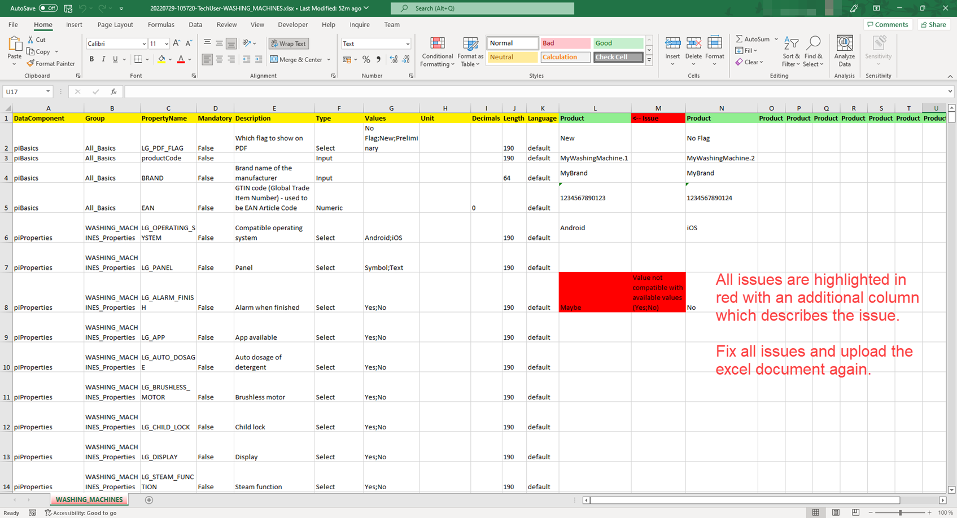
Task: Open Sort & Filter
Action: click(791, 52)
